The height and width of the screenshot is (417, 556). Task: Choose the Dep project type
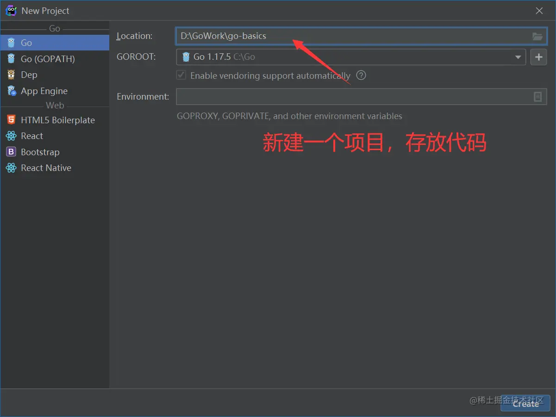[x=55, y=75]
